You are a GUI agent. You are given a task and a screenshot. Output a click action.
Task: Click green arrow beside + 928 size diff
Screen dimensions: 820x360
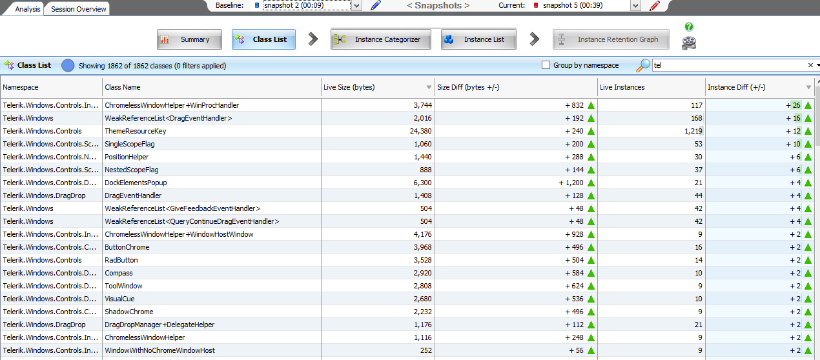591,234
